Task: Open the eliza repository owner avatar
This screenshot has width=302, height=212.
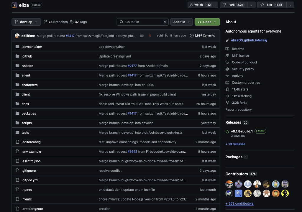Action: (14, 5)
